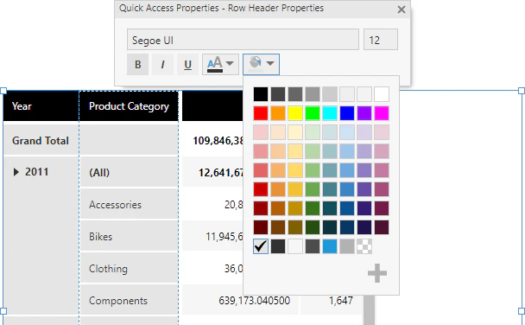Viewport: 525px width, 325px height.
Task: Expand the 2011 year row
Action: coord(16,172)
